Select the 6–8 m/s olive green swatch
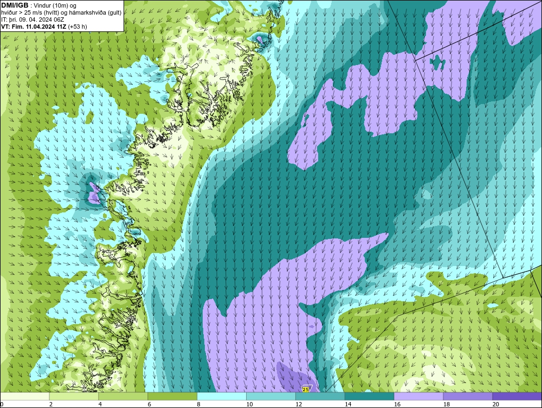 [x=172, y=397]
